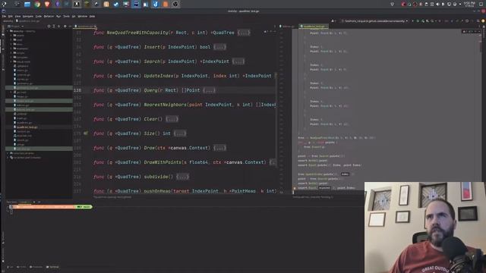Open the Code menu

[x=39, y=16]
